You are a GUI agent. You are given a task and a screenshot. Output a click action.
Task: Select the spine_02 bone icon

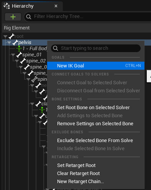(x=23, y=61)
